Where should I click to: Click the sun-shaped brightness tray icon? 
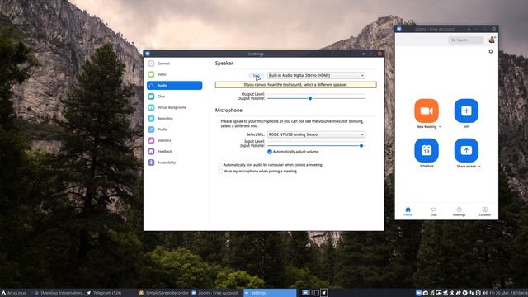465,293
